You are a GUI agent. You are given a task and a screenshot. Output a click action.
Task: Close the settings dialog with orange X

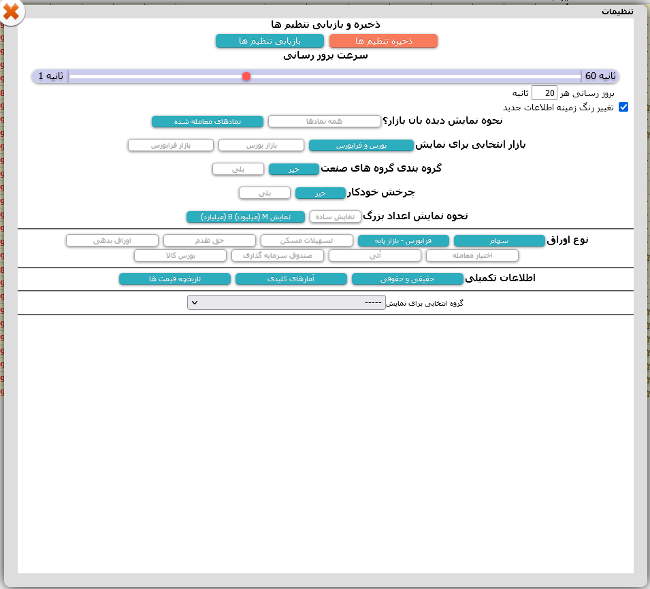pyautogui.click(x=11, y=12)
